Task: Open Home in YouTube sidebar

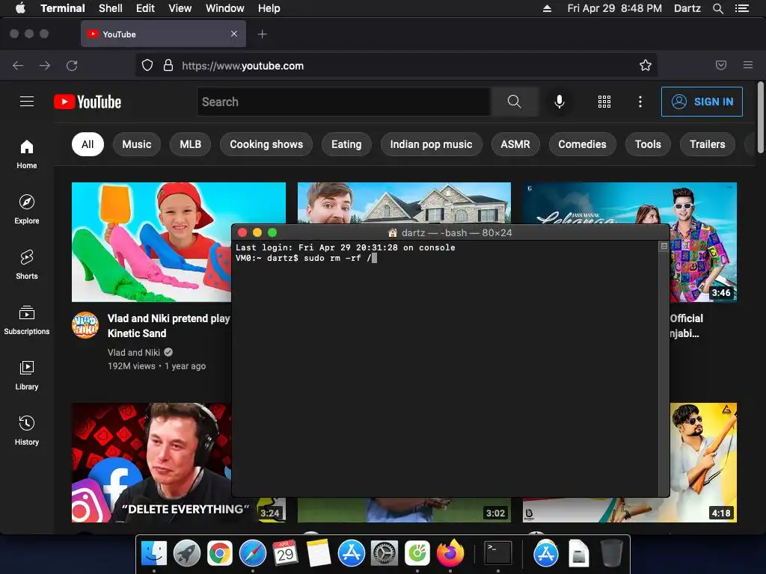Action: [27, 154]
